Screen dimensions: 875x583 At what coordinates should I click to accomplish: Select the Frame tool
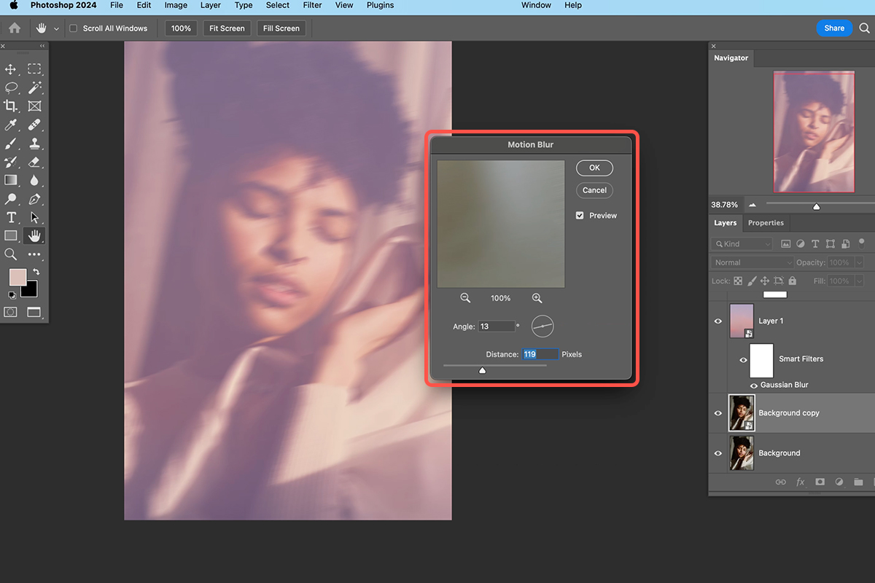pyautogui.click(x=34, y=106)
